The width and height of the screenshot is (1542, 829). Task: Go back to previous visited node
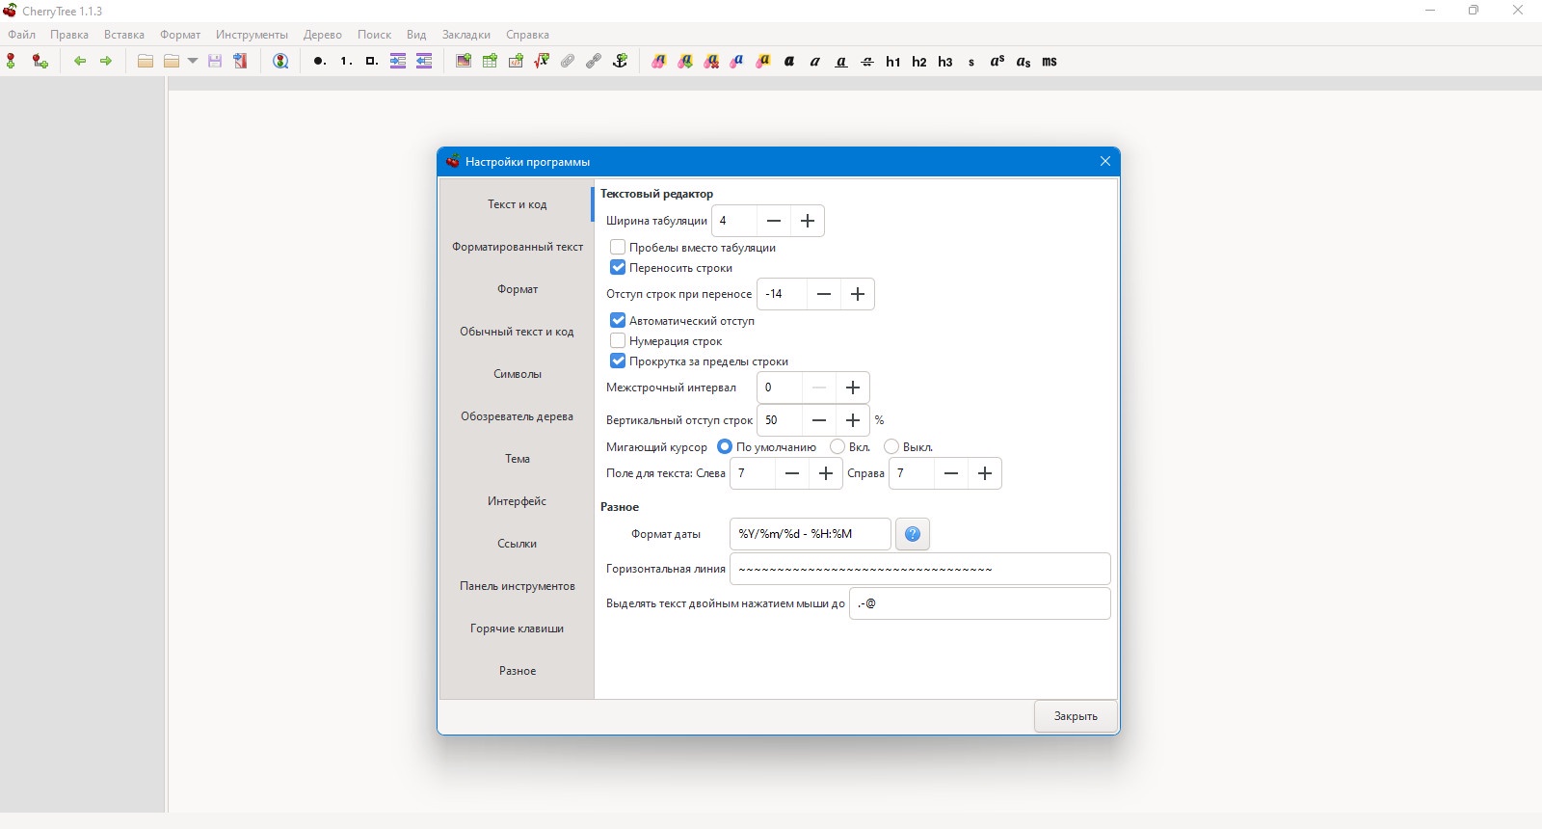(x=80, y=61)
